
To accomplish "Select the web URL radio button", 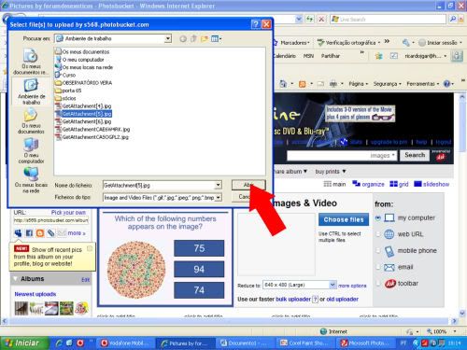I will 378,234.
